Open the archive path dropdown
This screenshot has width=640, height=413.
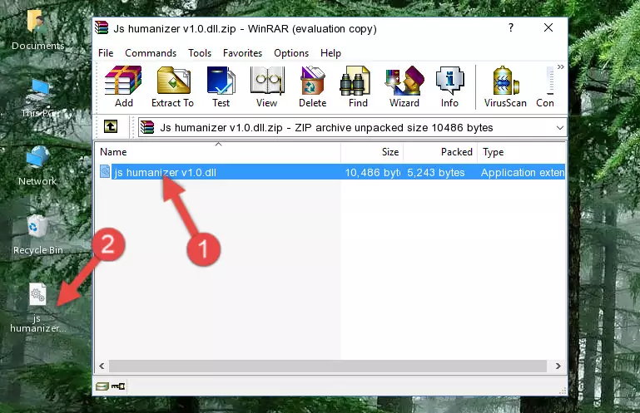[x=559, y=128]
